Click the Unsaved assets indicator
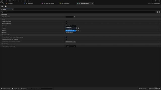Image resolution: width=161 pixels, height=90 pixels. point(143,89)
